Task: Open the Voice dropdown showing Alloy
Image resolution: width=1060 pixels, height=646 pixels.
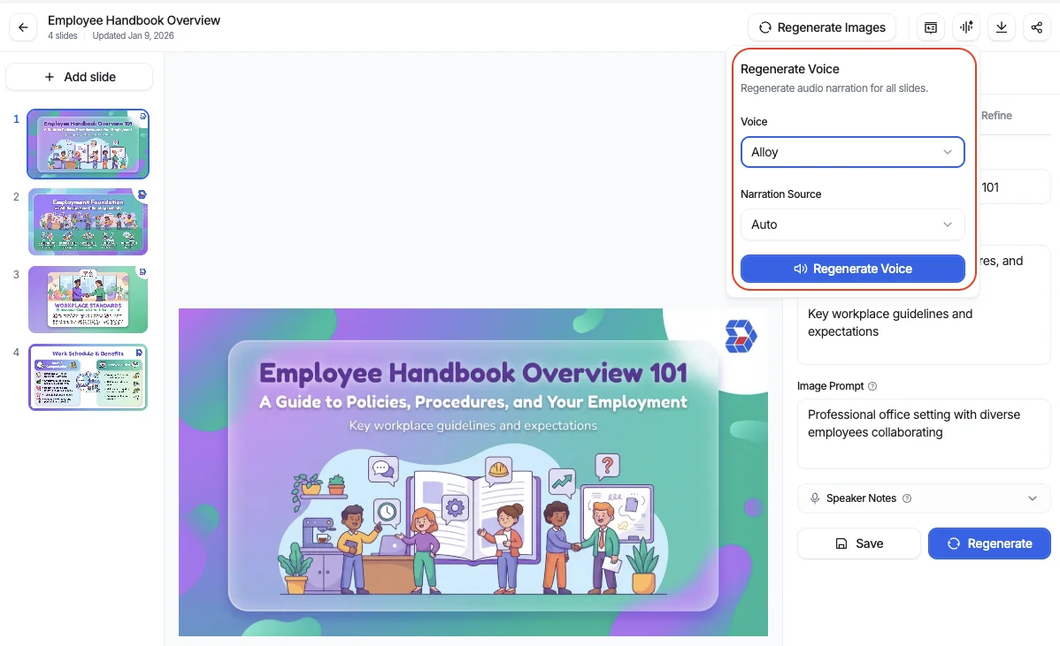Action: tap(852, 152)
